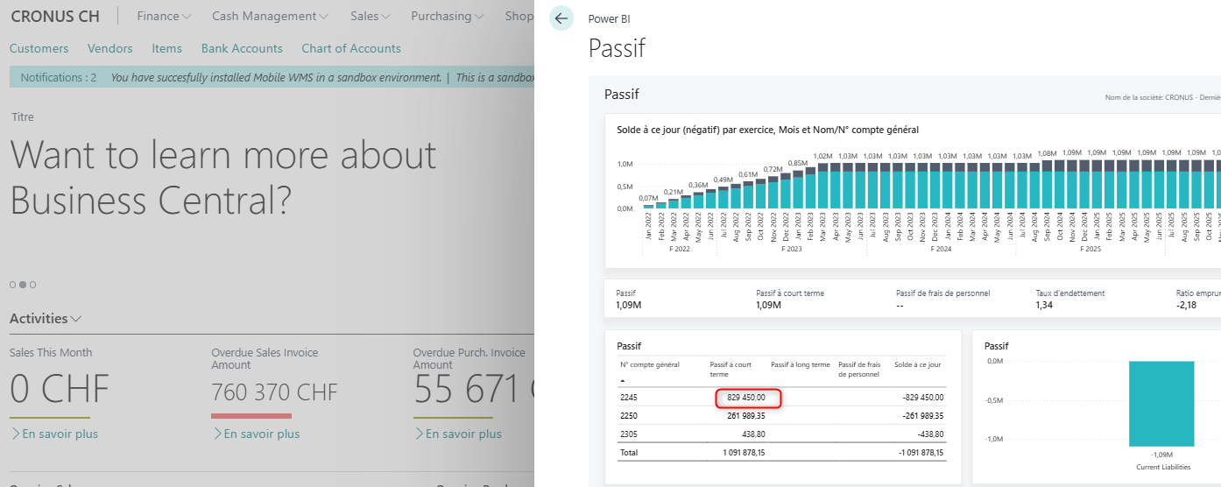Click the back arrow beside Power BI

pyautogui.click(x=561, y=18)
